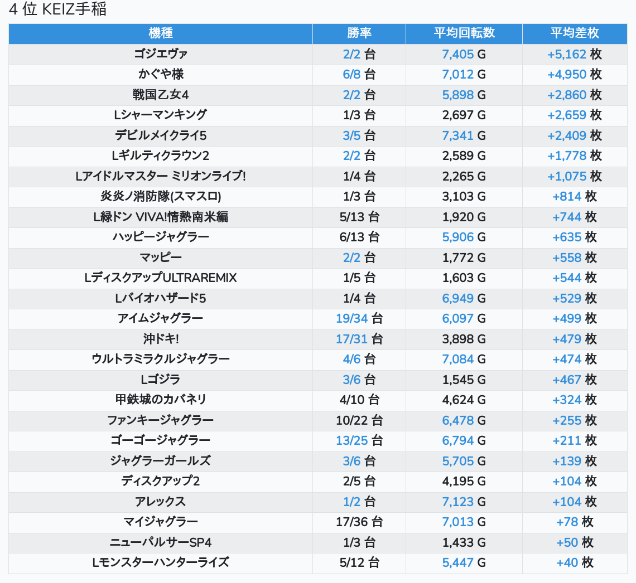
Task: Select the かぐや様 machine name
Action: click(x=161, y=74)
